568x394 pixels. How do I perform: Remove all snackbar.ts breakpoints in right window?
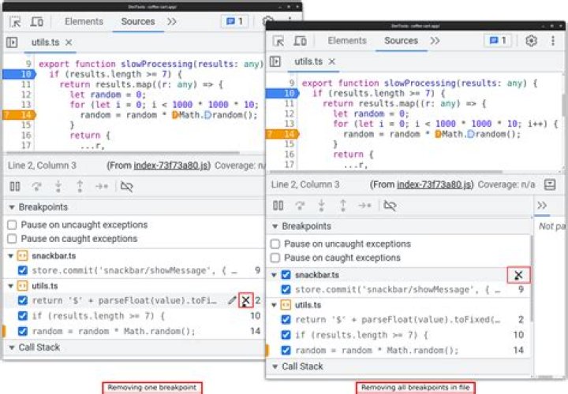pyautogui.click(x=519, y=275)
